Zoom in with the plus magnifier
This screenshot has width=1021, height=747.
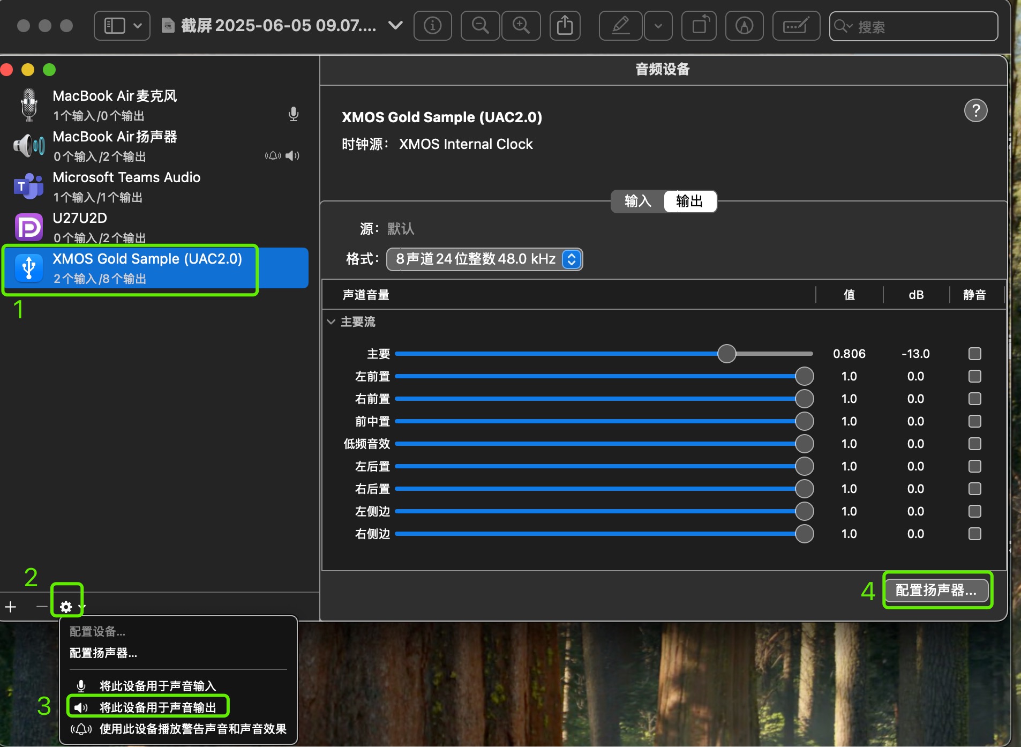(521, 26)
